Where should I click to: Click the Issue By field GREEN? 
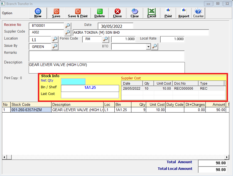coord(40,47)
